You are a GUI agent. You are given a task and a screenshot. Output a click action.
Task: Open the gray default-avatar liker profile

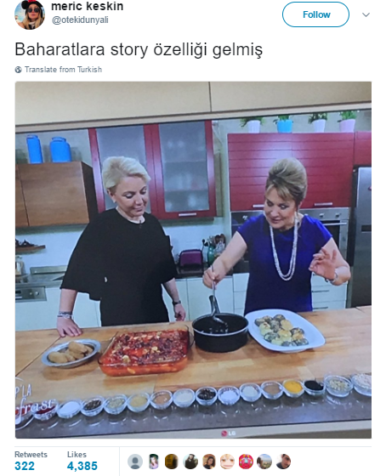tap(135, 462)
